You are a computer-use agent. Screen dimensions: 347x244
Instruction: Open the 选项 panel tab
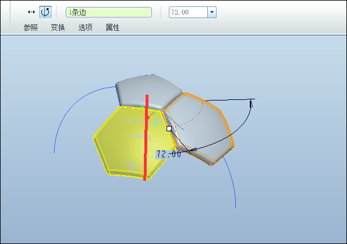(85, 27)
